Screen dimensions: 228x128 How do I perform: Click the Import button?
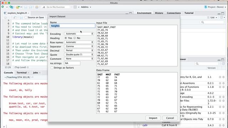(x=153, y=118)
